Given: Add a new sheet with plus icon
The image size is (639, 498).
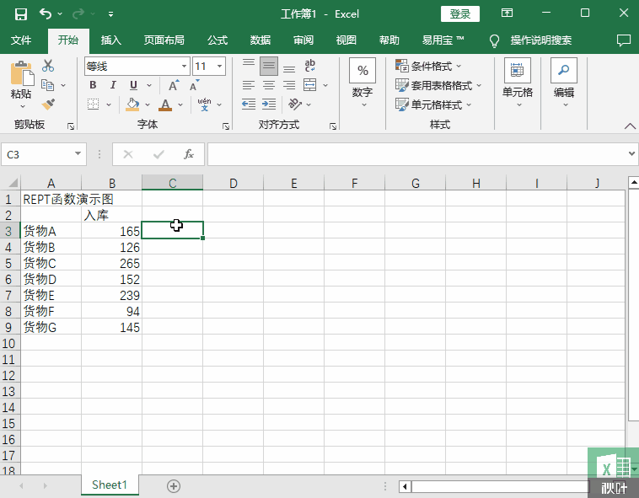Looking at the screenshot, I should (x=174, y=485).
